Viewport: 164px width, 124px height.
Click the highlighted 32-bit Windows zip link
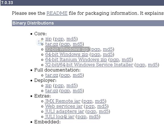tap(67, 49)
